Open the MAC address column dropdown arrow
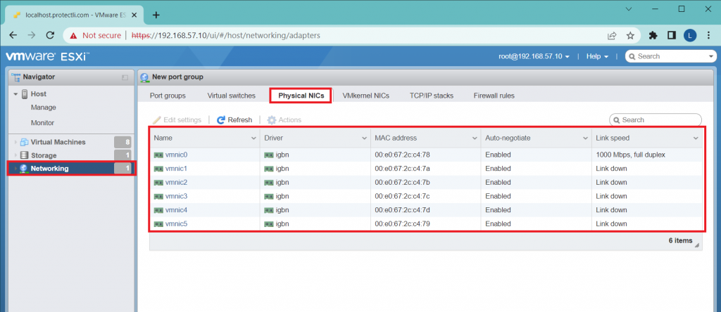This screenshot has width=721, height=312. pyautogui.click(x=475, y=138)
